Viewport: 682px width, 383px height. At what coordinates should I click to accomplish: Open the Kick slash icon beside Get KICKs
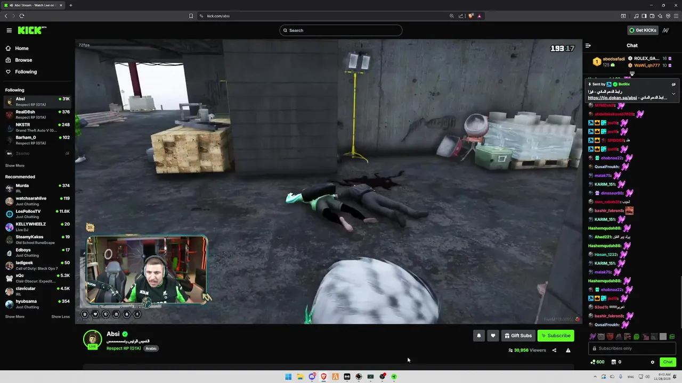(x=665, y=30)
